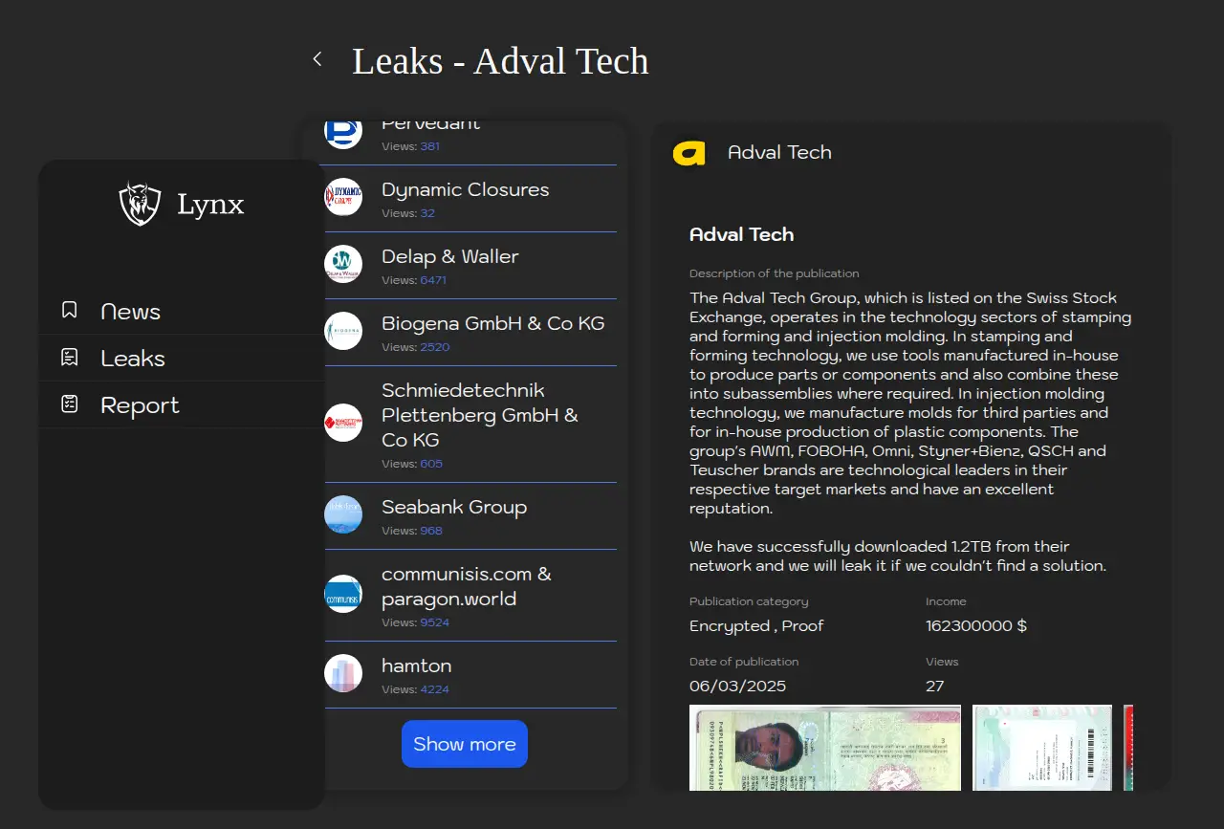The image size is (1224, 829).
Task: Select the Seabank Group avatar icon
Action: [x=343, y=514]
